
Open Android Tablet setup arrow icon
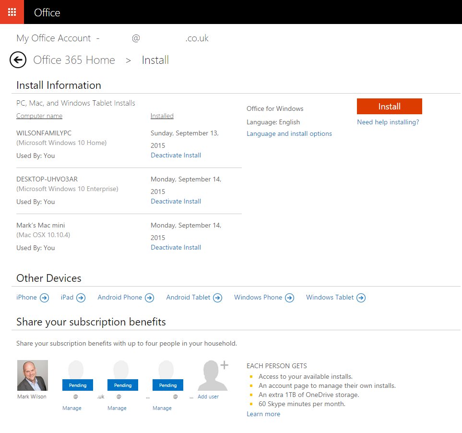219,298
